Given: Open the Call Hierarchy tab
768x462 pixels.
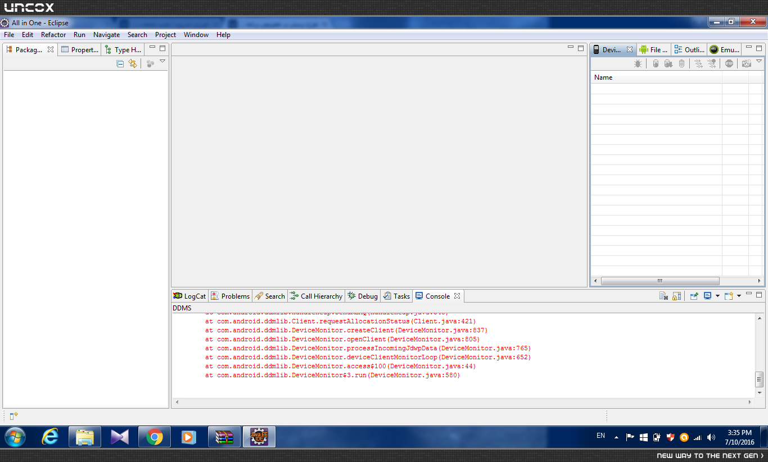Looking at the screenshot, I should [316, 296].
